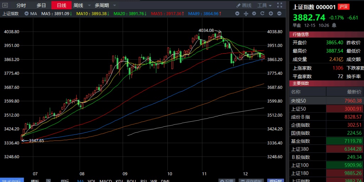Toggle the VOL indicator at bottom

[91, 181]
